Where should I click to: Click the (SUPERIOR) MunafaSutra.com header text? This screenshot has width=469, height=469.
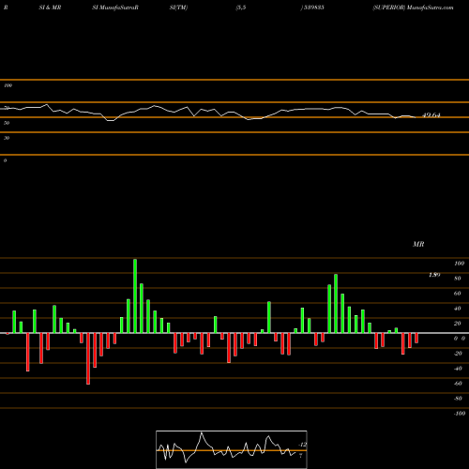click(x=413, y=8)
